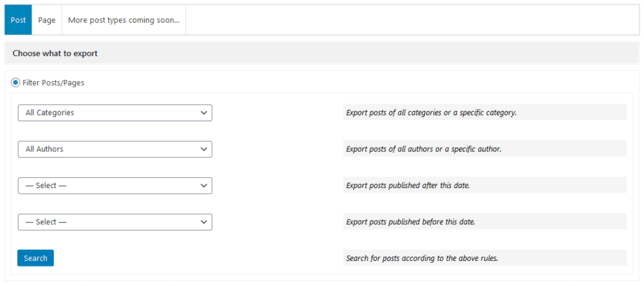Click the 'More post types coming soon...' tab
The height and width of the screenshot is (286, 644).
coord(123,20)
